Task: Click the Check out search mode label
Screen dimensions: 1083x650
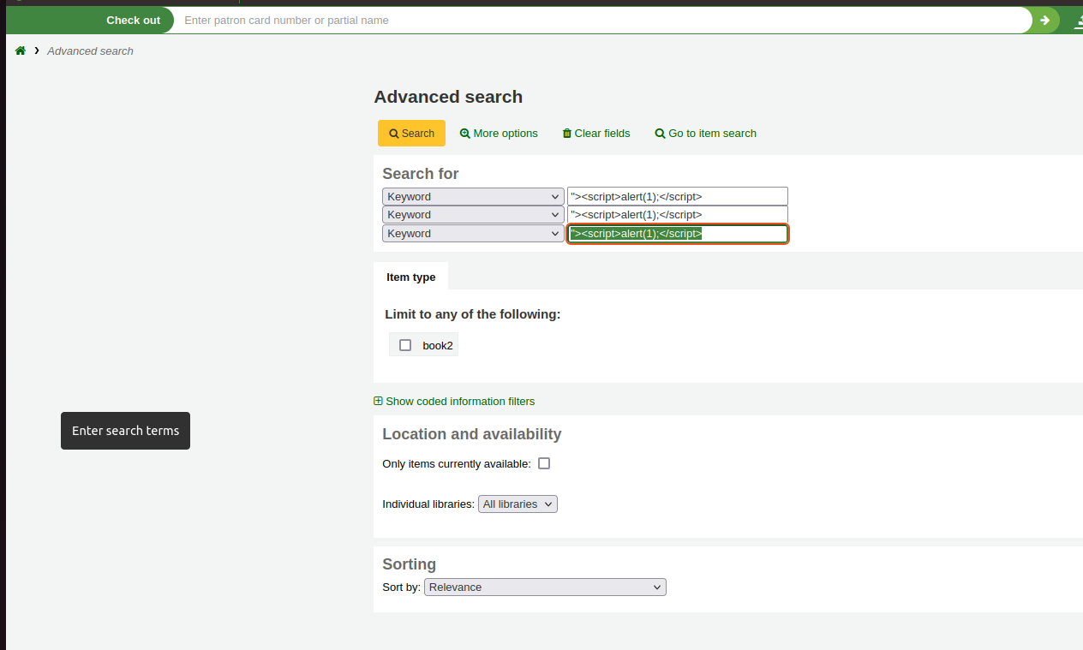Action: coord(133,20)
